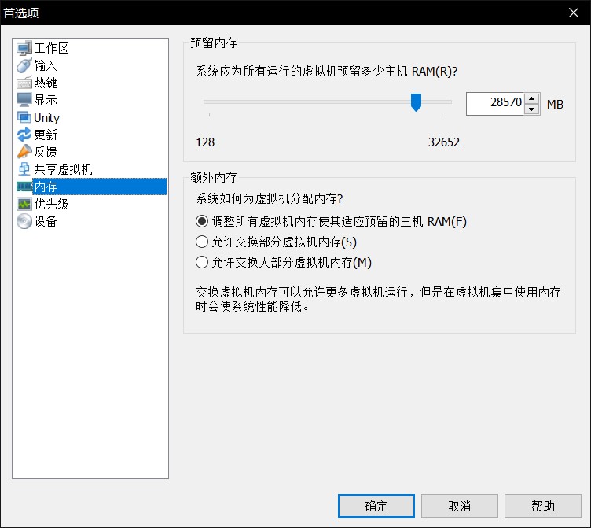The width and height of the screenshot is (591, 528).
Task: Click the 设备 disc icon
Action: coord(24,221)
